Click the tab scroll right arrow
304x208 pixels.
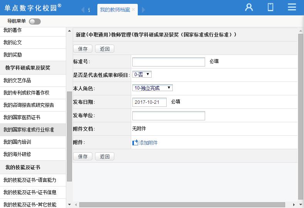click(x=143, y=10)
